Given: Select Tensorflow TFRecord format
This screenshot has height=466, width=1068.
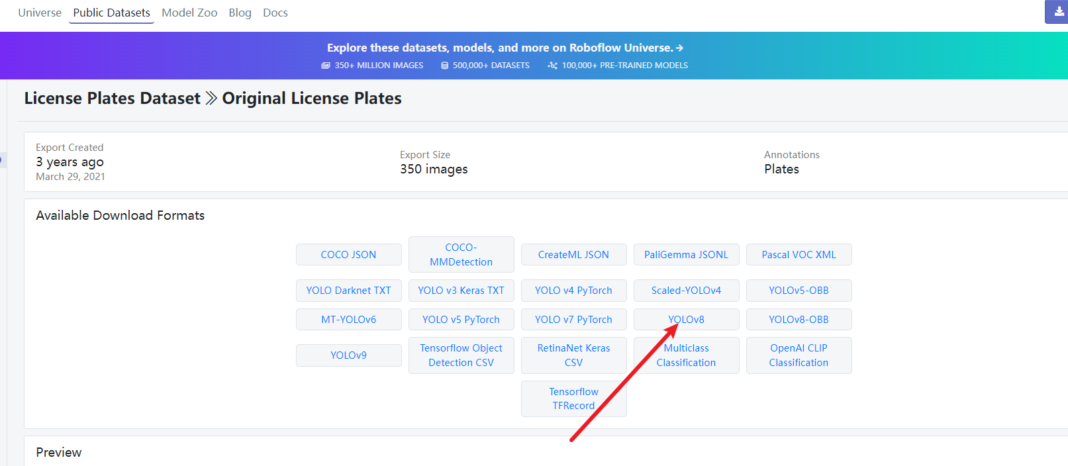Looking at the screenshot, I should [574, 398].
